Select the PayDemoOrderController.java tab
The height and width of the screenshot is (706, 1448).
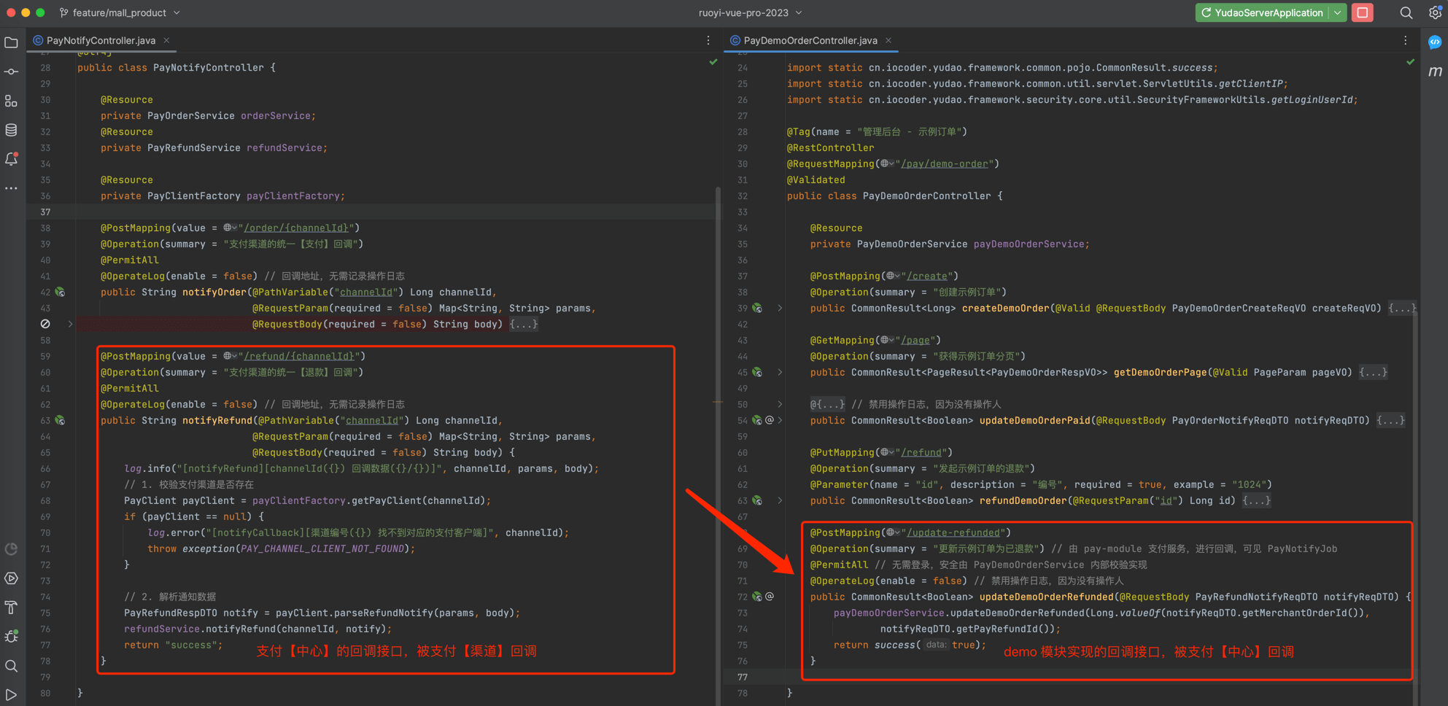click(x=810, y=40)
